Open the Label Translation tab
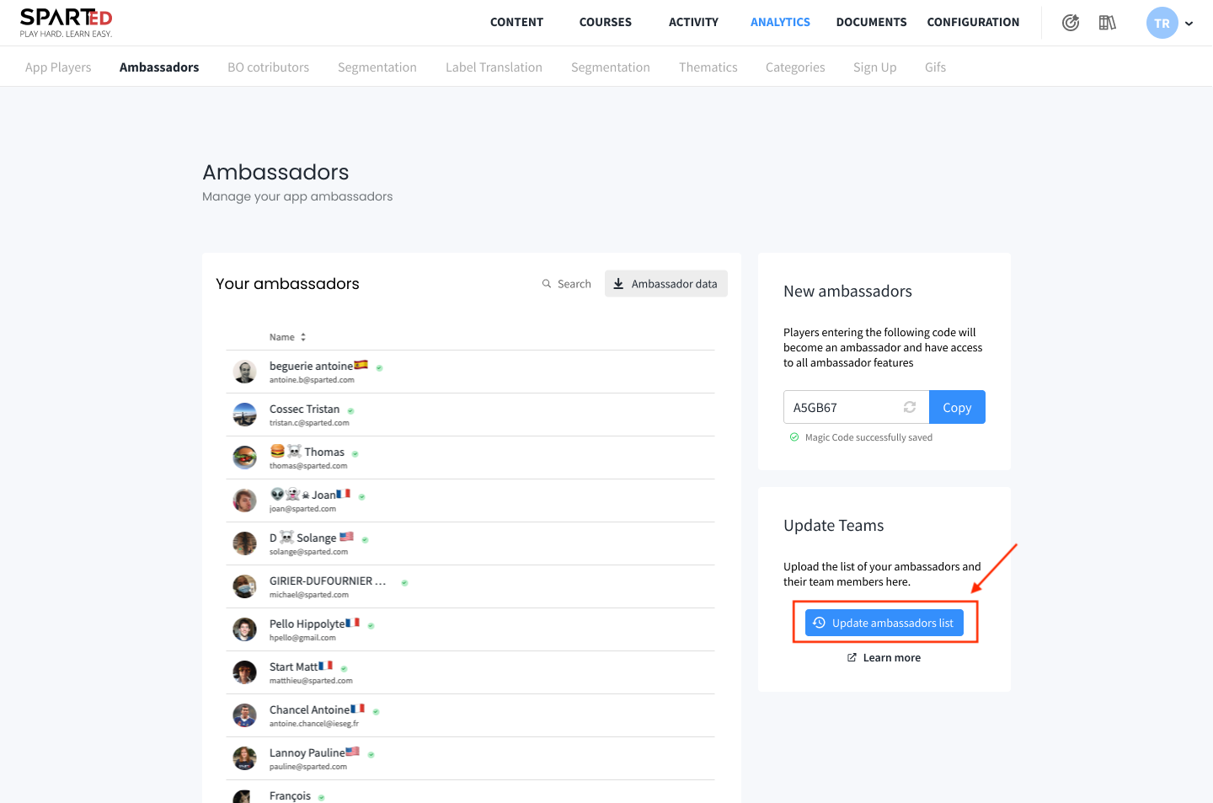Screen dimensions: 1213x803 point(494,67)
